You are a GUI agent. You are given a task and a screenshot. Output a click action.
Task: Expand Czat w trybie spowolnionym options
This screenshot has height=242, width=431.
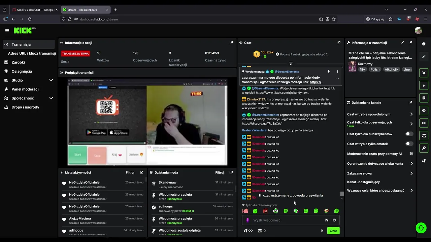pyautogui.click(x=411, y=114)
